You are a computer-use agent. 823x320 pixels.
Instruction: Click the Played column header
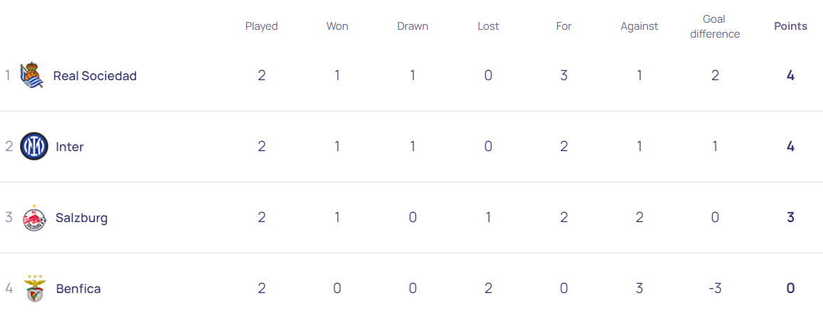pyautogui.click(x=261, y=26)
